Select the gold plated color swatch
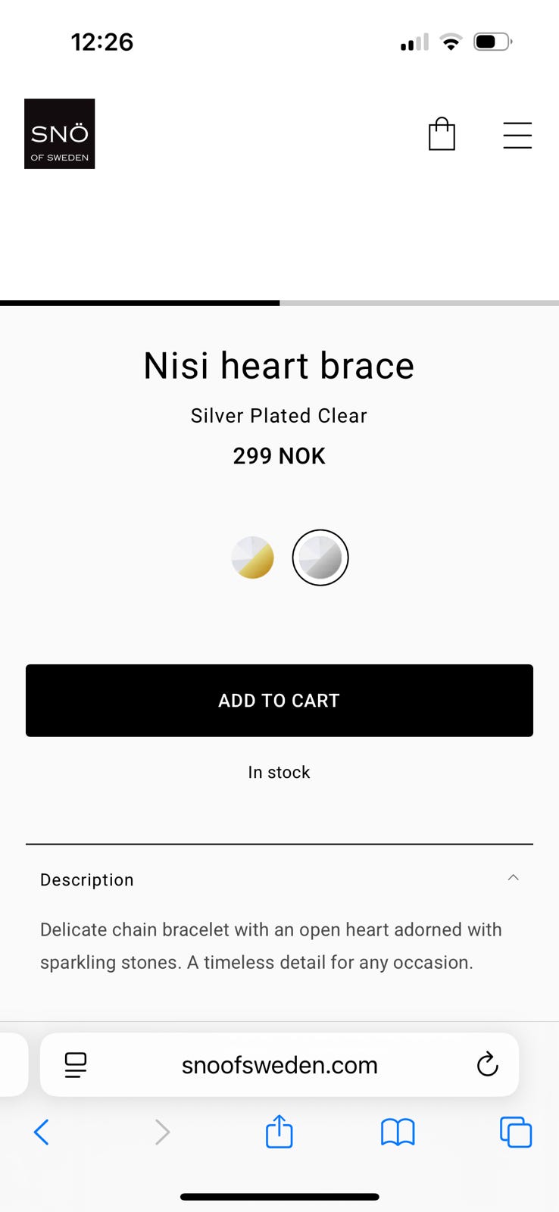The height and width of the screenshot is (1212, 559). (252, 558)
